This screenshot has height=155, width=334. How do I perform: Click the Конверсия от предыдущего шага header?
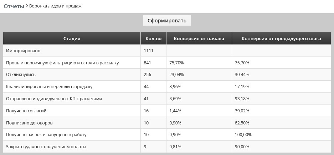point(281,38)
